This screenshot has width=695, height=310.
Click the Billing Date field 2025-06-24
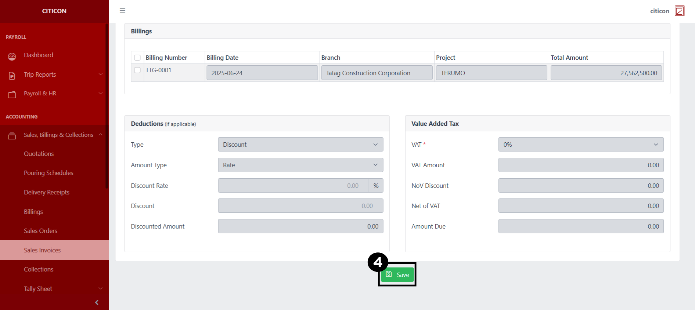[262, 73]
